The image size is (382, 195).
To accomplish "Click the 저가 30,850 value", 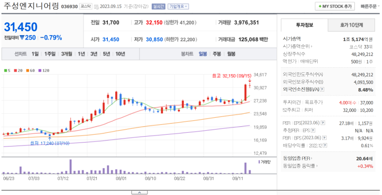I will pyautogui.click(x=154, y=40).
